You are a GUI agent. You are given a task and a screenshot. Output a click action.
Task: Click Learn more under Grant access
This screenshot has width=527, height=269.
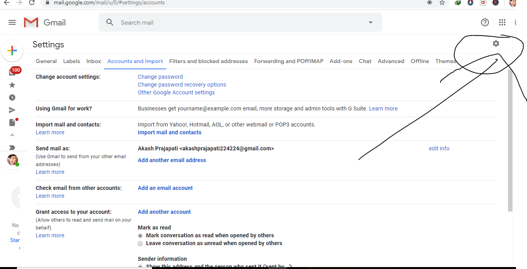[50, 235]
